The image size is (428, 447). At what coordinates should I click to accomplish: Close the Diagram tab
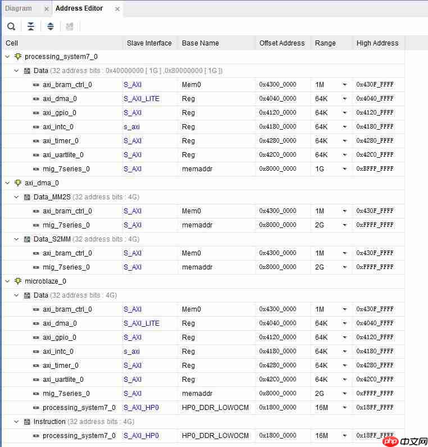pyautogui.click(x=47, y=9)
